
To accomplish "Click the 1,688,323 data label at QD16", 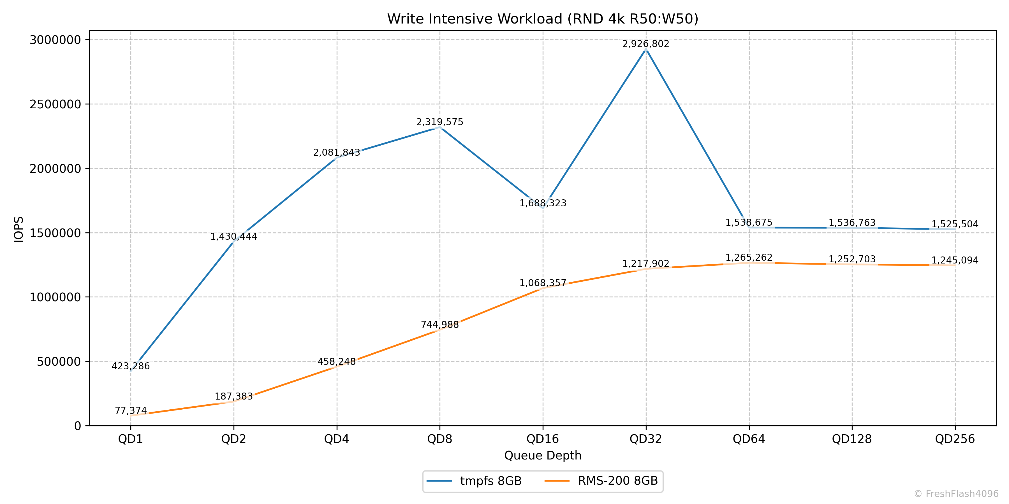I will pyautogui.click(x=543, y=203).
